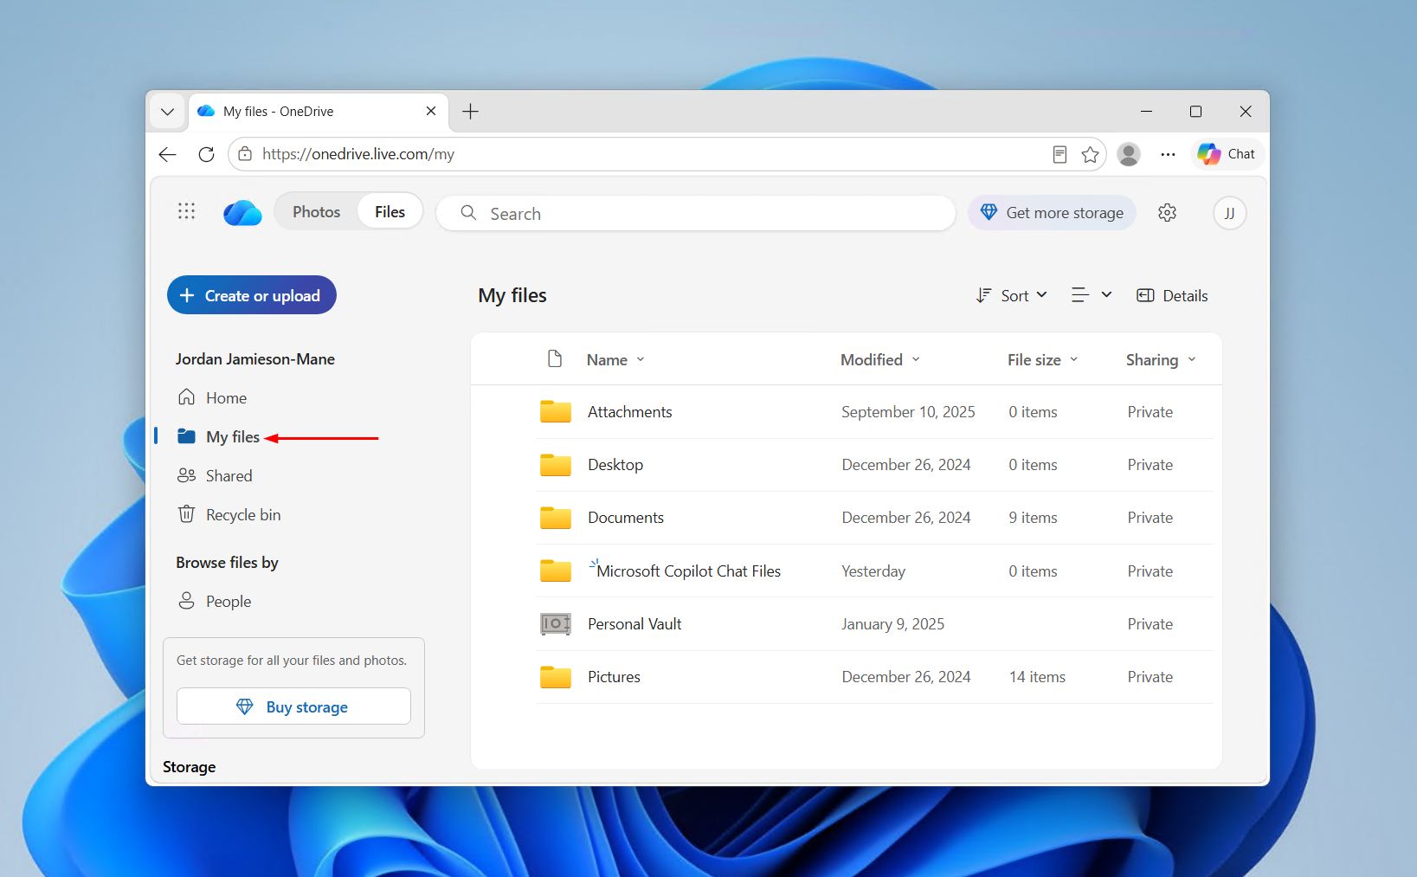This screenshot has height=877, width=1417.
Task: Open the view layout options dropdown
Action: 1091,296
